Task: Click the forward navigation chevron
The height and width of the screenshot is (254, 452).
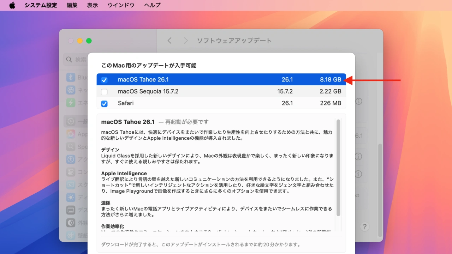Action: click(x=186, y=40)
